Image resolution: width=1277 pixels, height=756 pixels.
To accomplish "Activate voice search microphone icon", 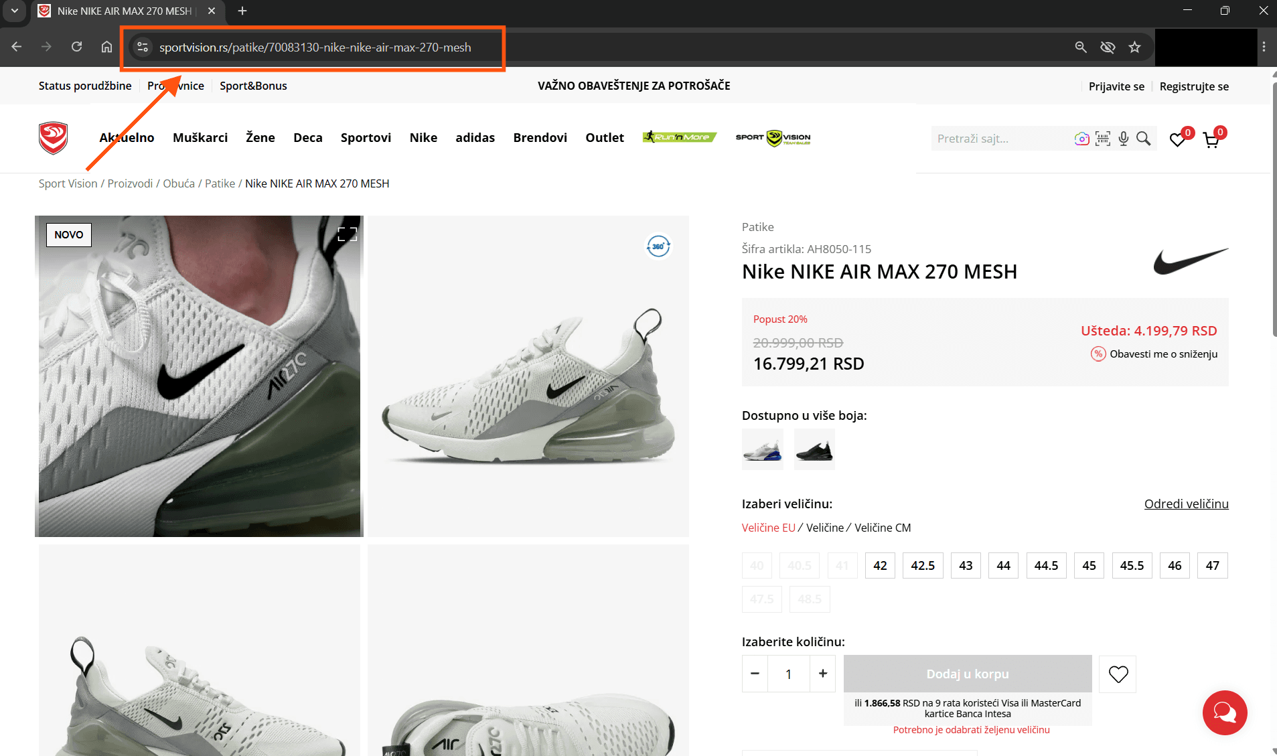I will pyautogui.click(x=1124, y=139).
